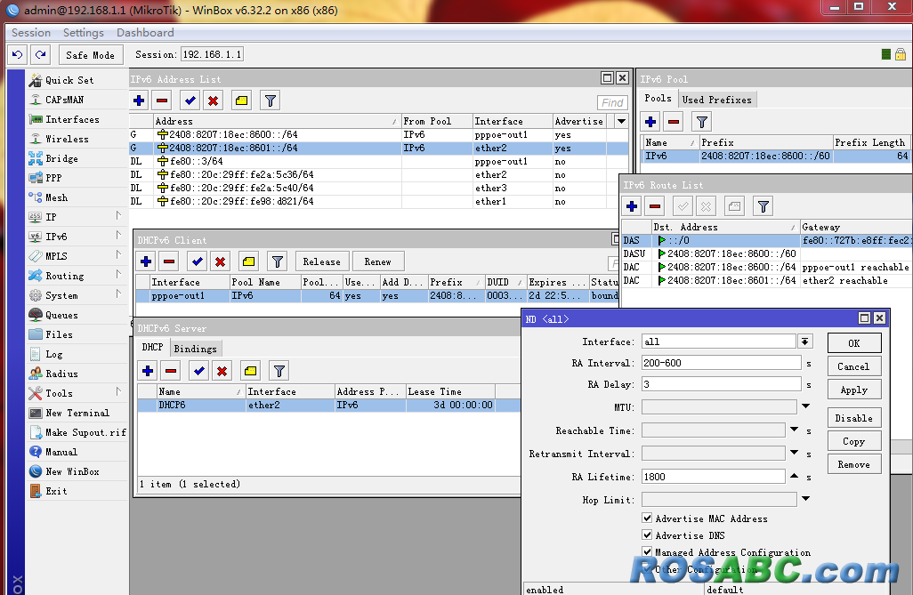Add a new IPv6 address with plus icon
The width and height of the screenshot is (913, 595).
point(139,101)
